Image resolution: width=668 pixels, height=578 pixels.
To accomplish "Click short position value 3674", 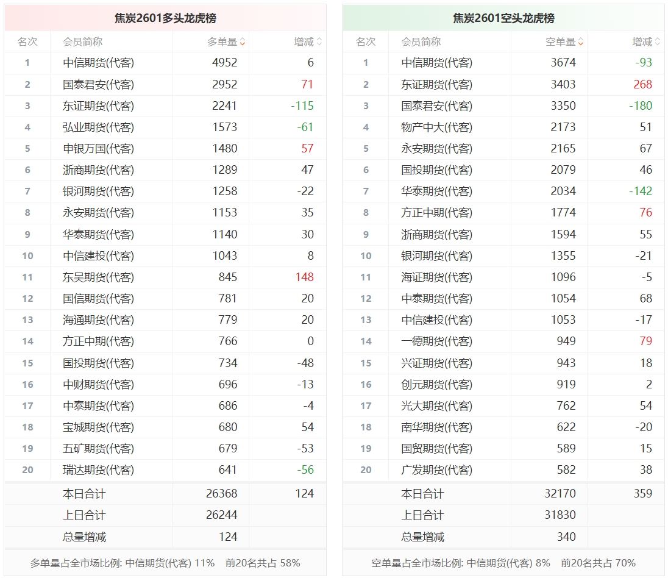I will pyautogui.click(x=563, y=63).
